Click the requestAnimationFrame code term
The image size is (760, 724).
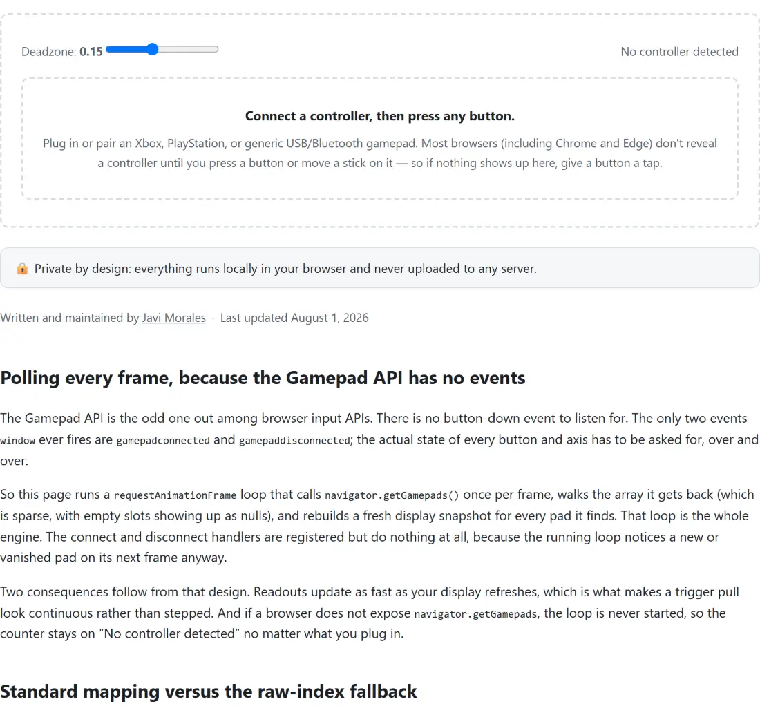click(175, 495)
